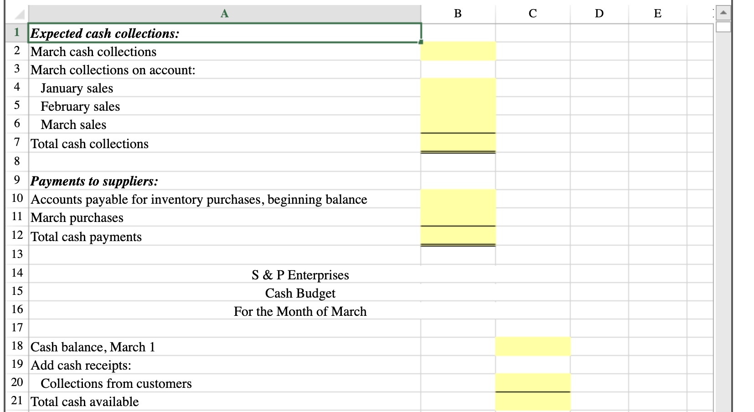Click the yellow input cell beside January sales
The height and width of the screenshot is (412, 754).
457,88
